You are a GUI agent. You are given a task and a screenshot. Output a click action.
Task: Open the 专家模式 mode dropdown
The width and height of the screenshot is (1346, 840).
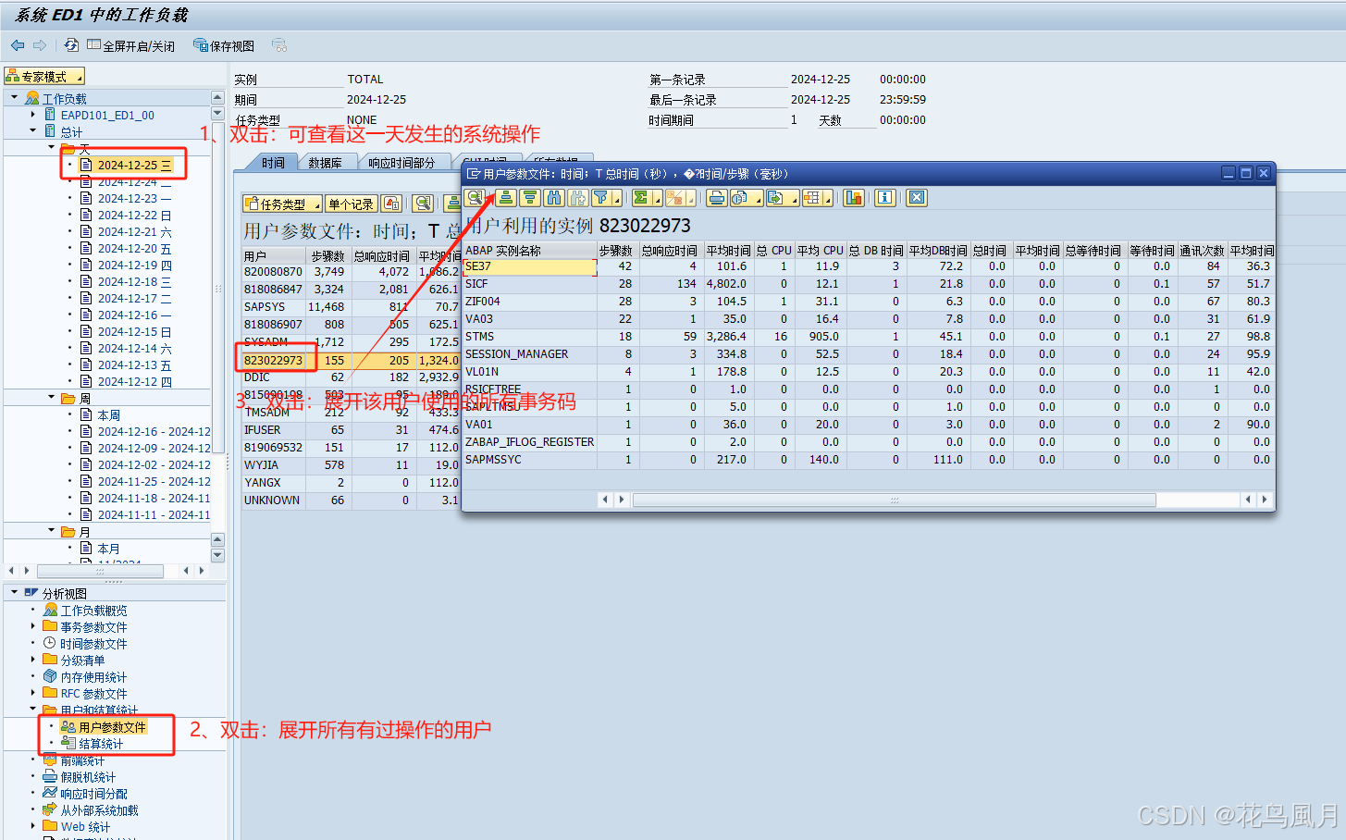pos(44,76)
